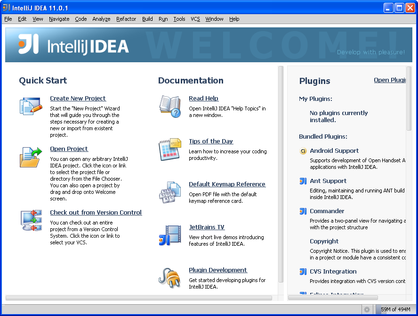Open the Run menu
Screen dimensions: 418x316
(x=163, y=19)
